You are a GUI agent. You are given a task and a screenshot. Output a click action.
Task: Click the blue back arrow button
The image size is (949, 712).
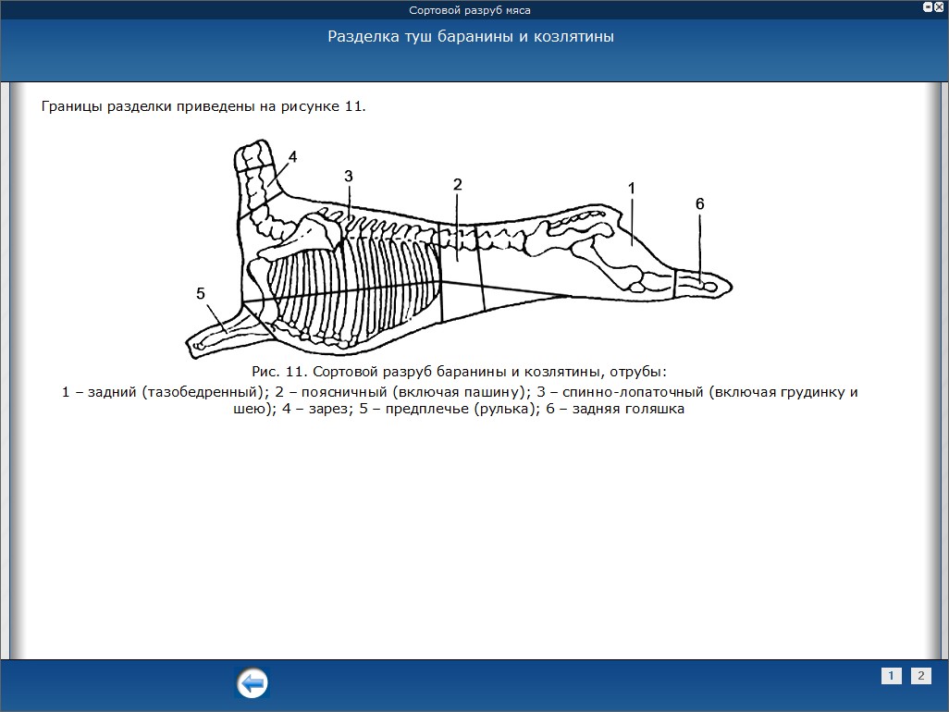[253, 683]
